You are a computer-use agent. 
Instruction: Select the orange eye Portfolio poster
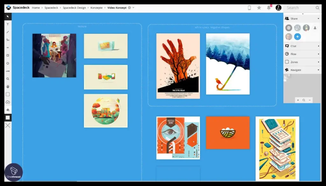(x=178, y=138)
